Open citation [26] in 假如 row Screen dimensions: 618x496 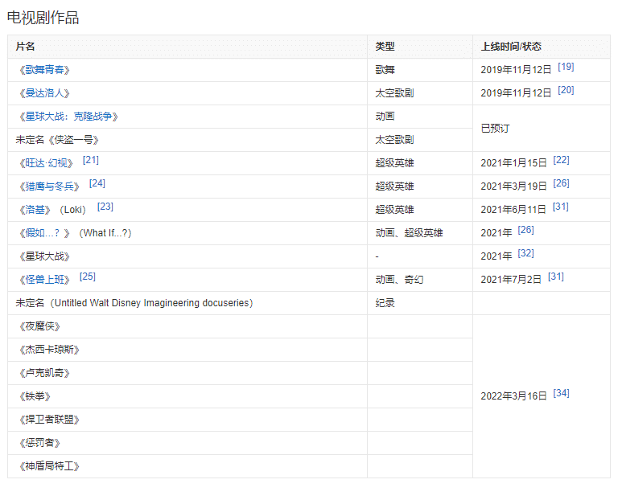pyautogui.click(x=525, y=230)
